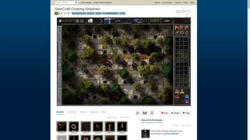Viewport: 250px width, 140px height.
Task: Create a purple gem from the gem palette
Action: coord(187,101)
